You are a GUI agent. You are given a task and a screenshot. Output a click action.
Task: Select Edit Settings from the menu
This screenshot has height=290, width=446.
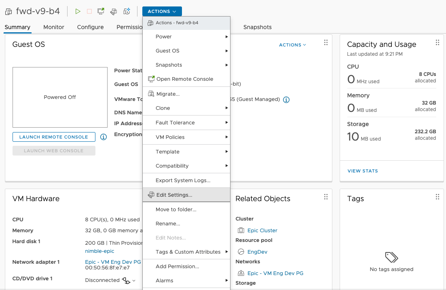(x=174, y=195)
